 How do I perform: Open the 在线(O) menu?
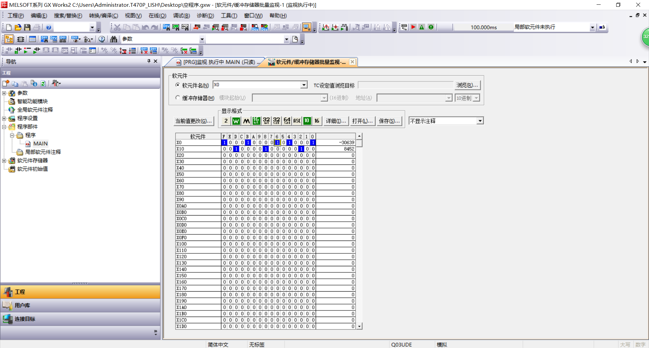click(x=157, y=16)
